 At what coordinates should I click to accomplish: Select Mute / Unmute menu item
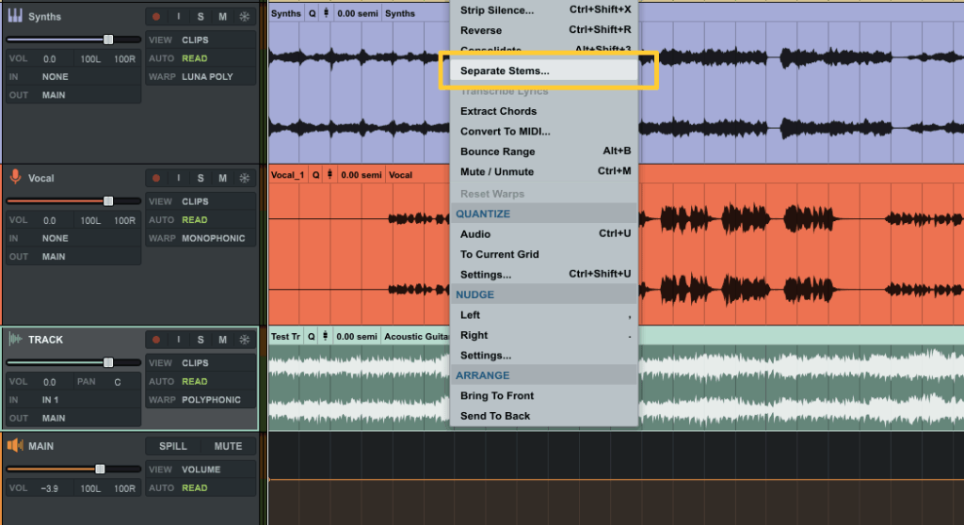[x=543, y=172]
